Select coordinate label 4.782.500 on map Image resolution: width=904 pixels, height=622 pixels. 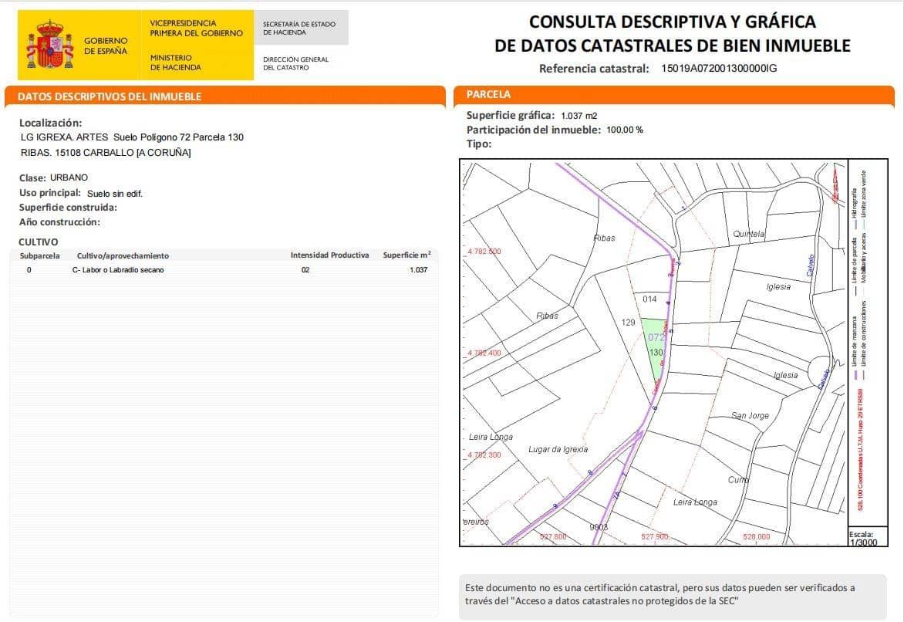point(484,251)
